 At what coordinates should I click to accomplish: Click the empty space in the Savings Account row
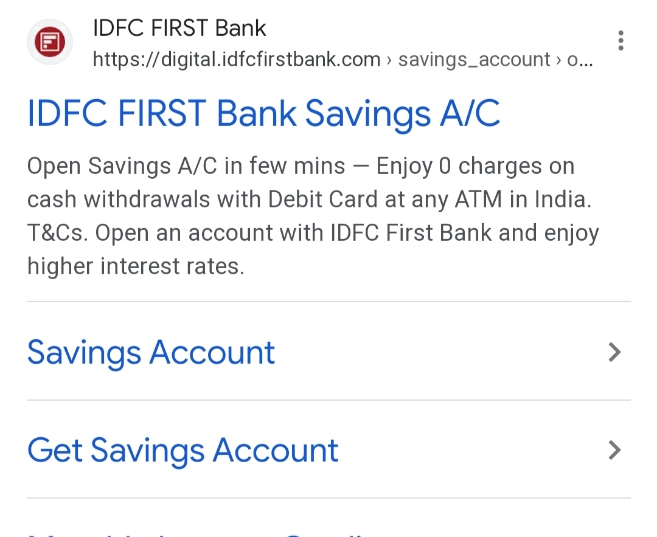(438, 352)
